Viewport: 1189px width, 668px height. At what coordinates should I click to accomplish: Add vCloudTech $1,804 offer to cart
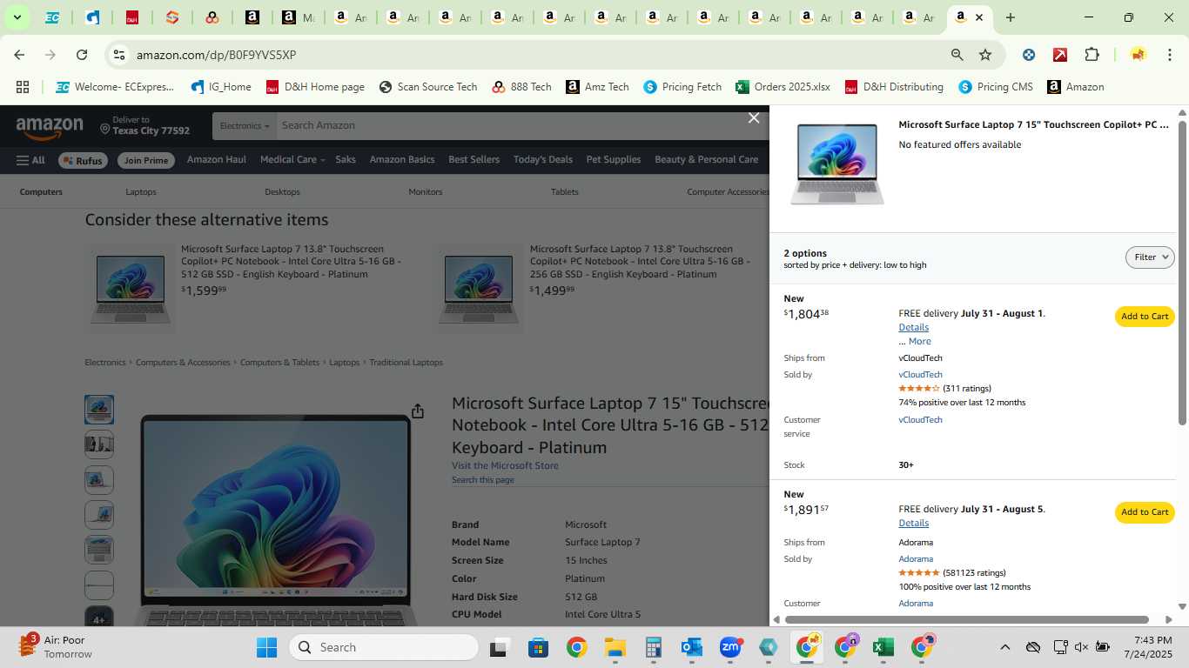[1145, 317]
